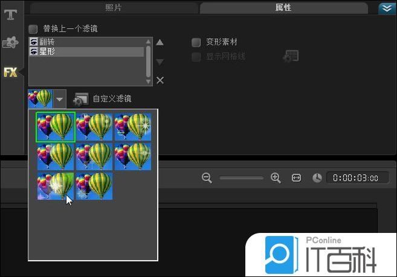Toggle visibility eye of 翻转 filter
The height and width of the screenshot is (277, 397).
34,42
